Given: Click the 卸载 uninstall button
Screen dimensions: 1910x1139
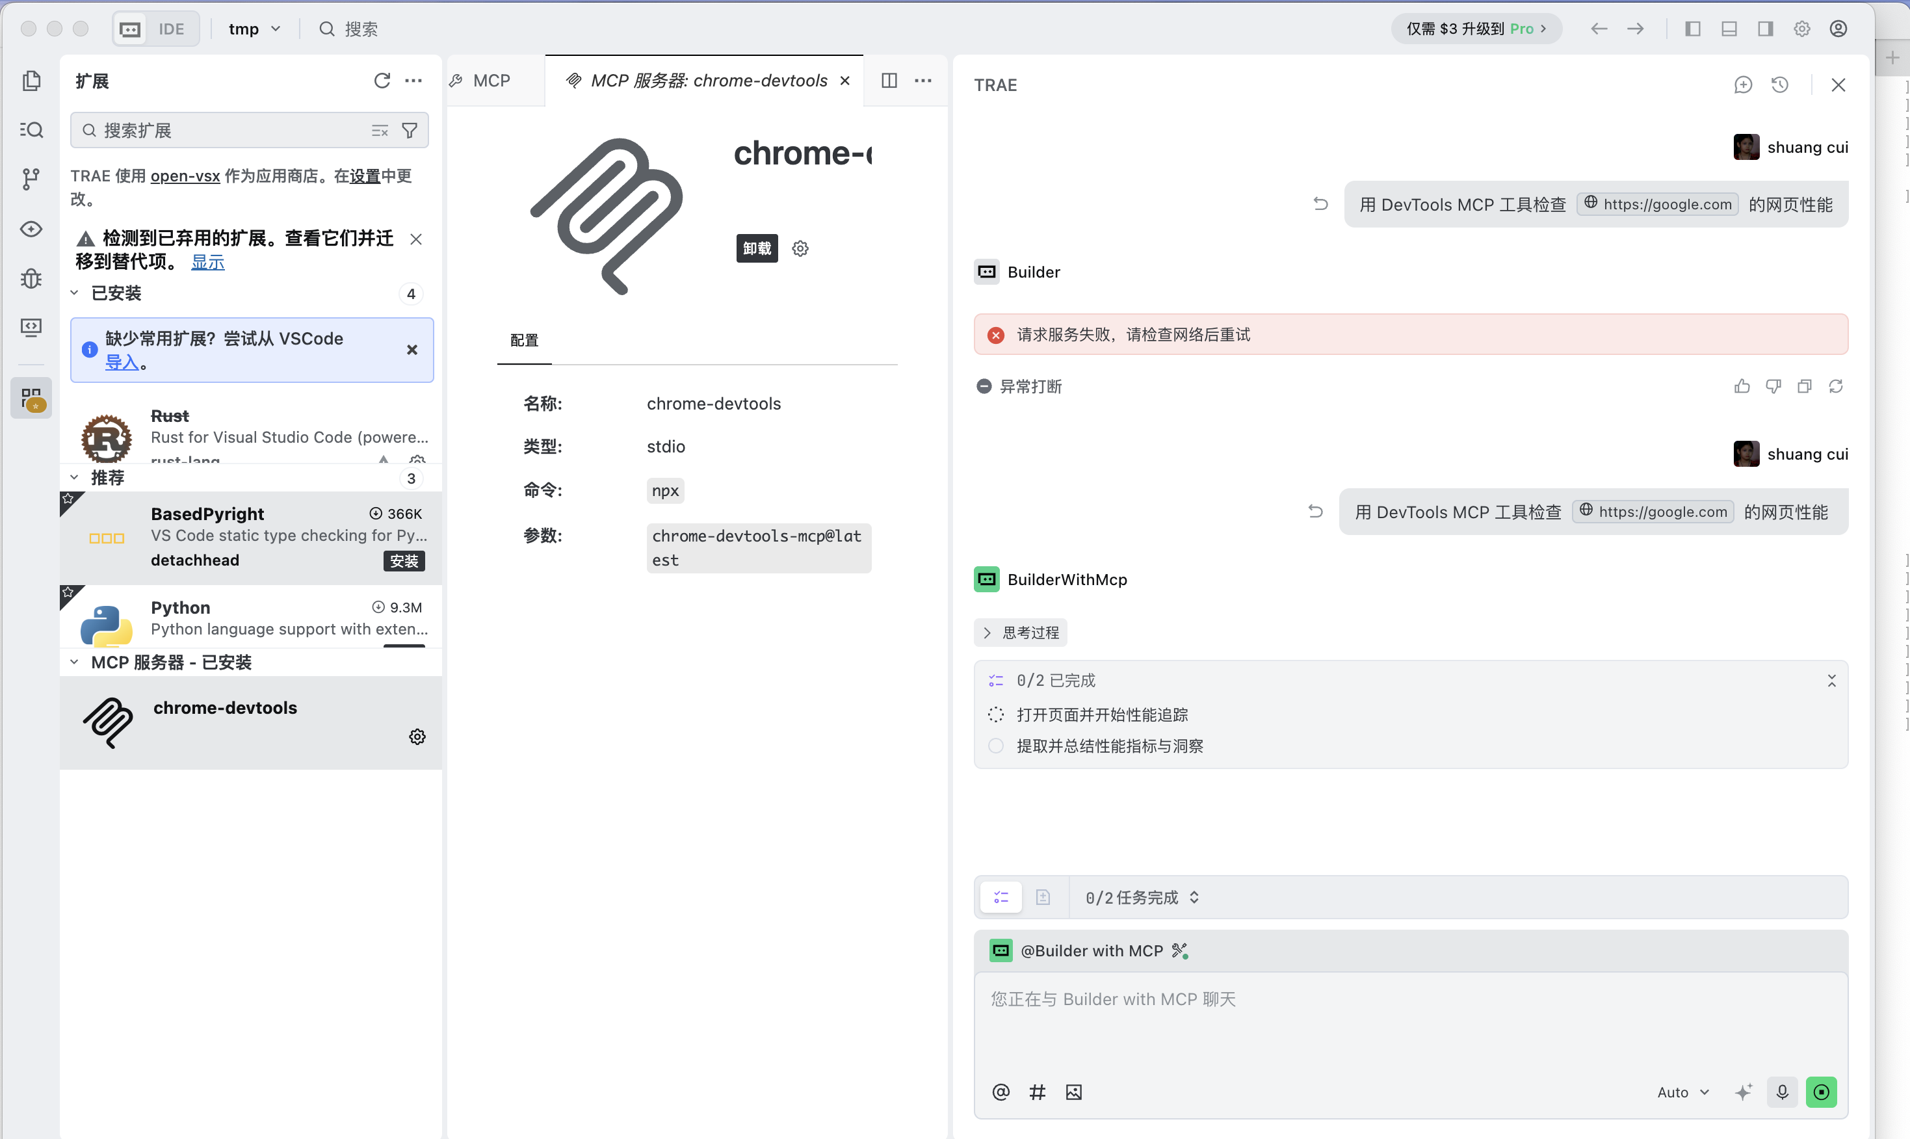Looking at the screenshot, I should 757,248.
